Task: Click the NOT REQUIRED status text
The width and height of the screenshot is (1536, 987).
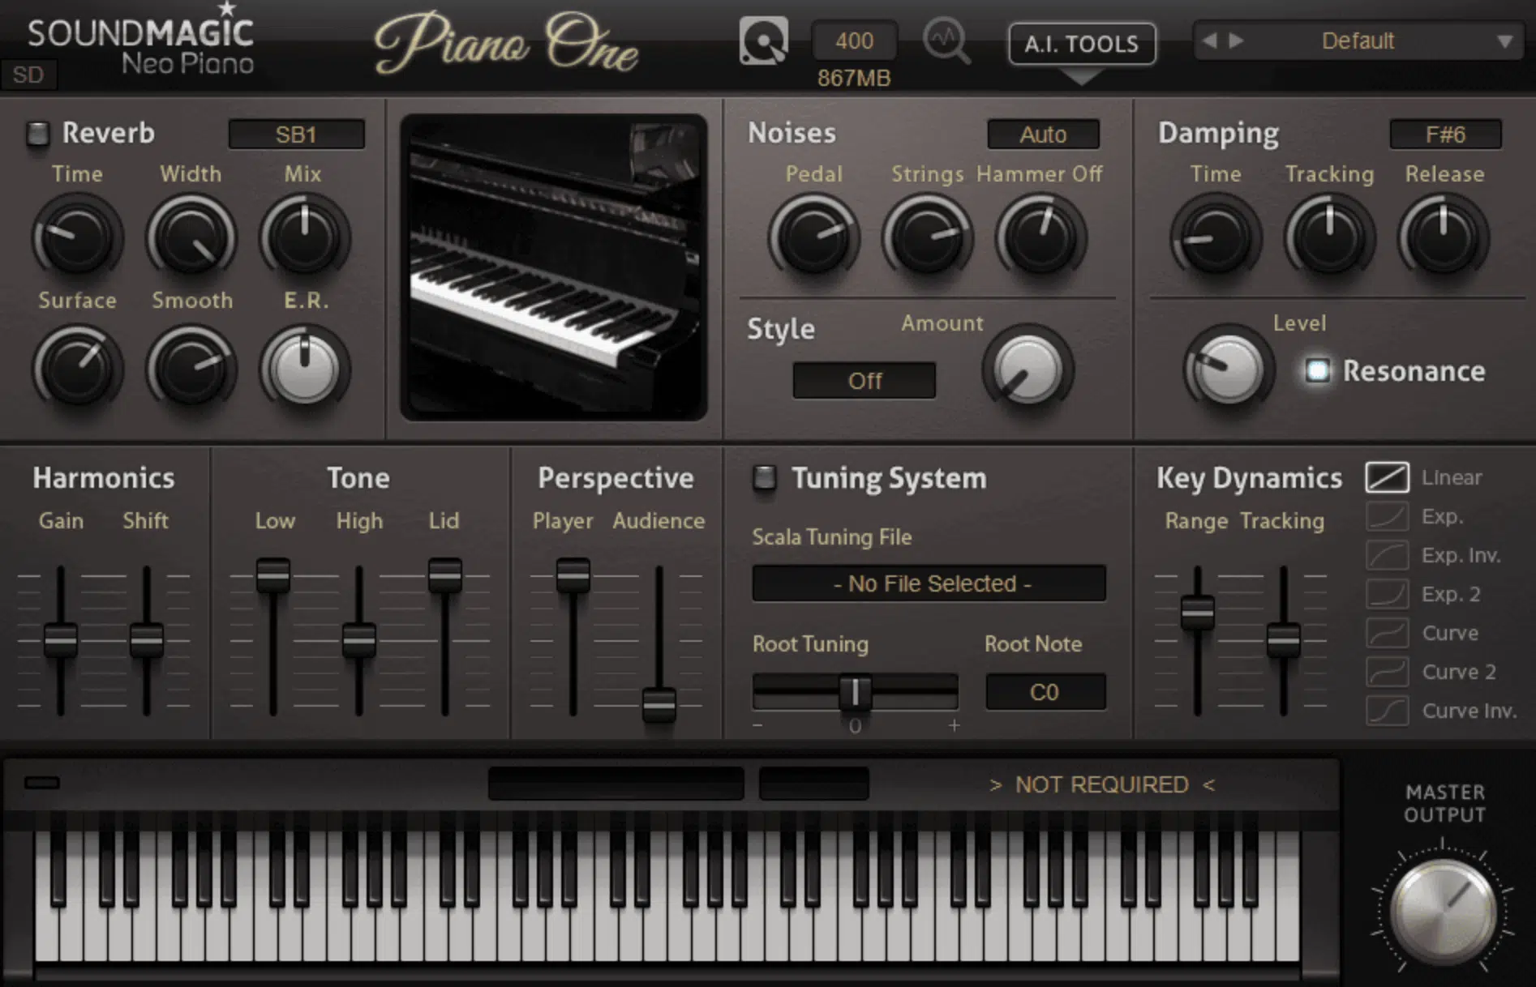Action: point(1102,785)
